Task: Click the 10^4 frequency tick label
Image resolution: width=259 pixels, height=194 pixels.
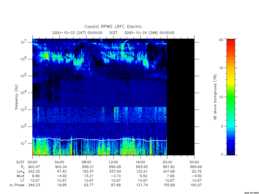Action: [24, 93]
